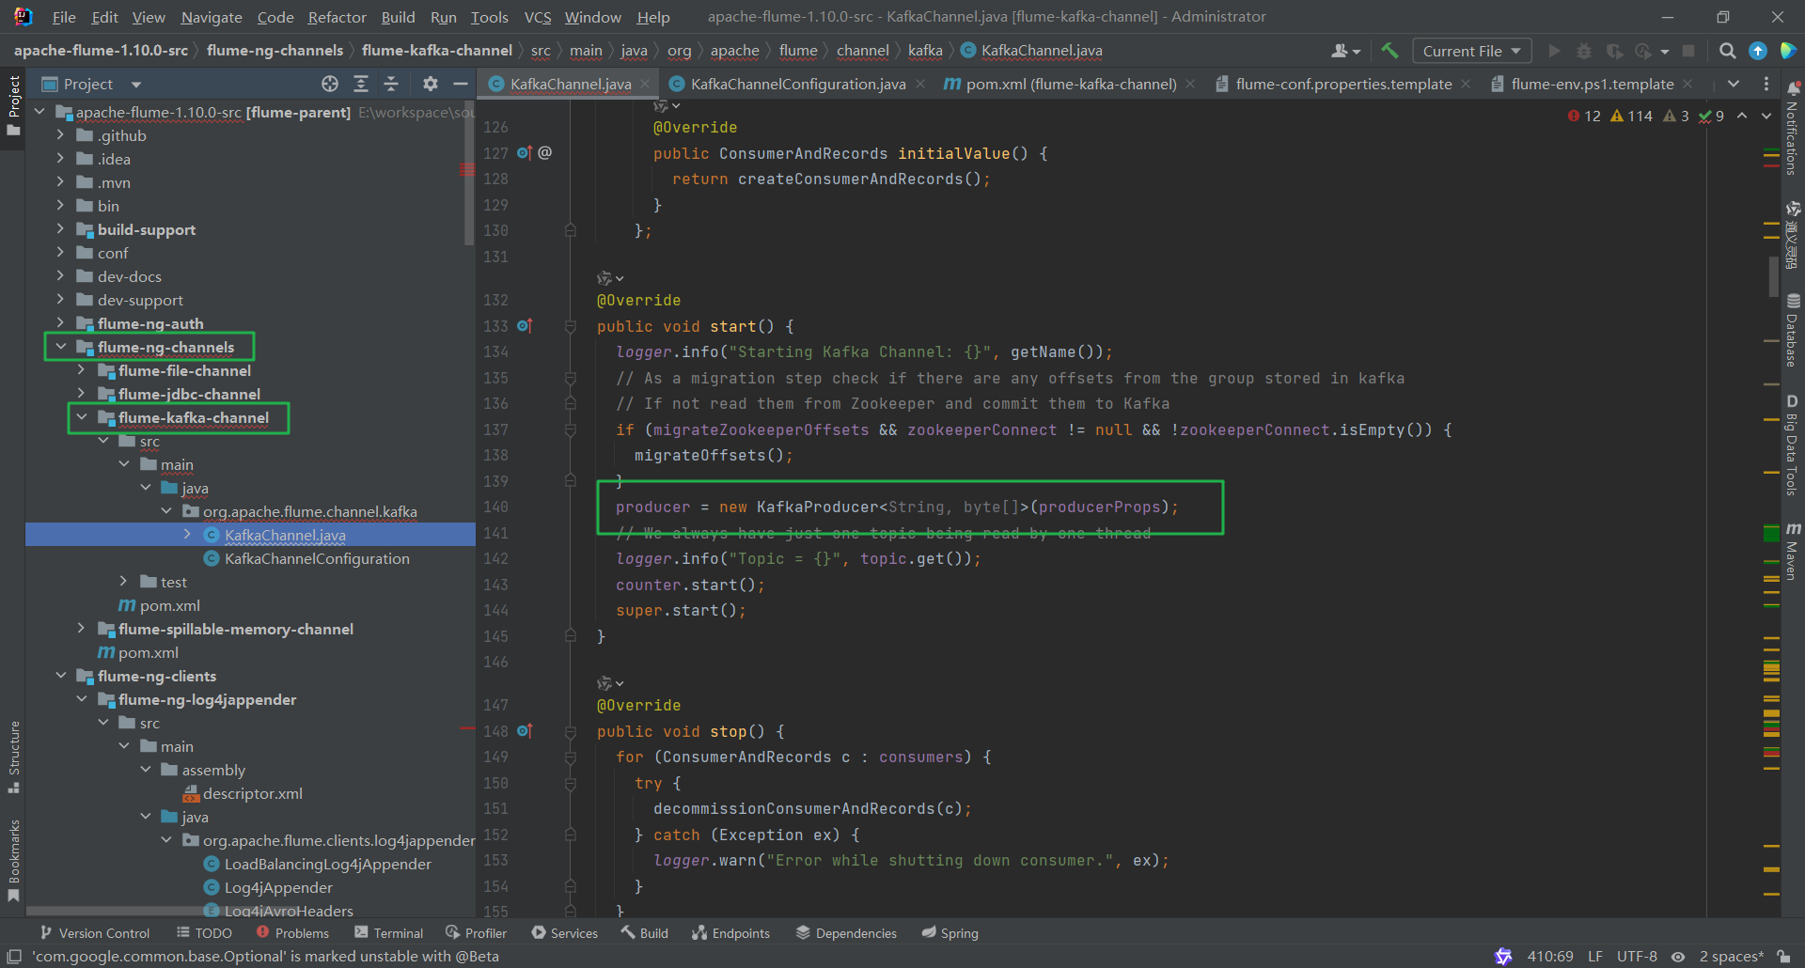Switch to flume-conf.properties.template tab

[x=1342, y=84]
